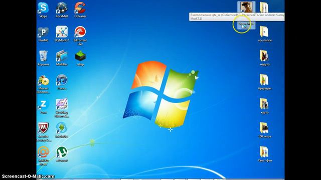Select the круто folder

264,104
